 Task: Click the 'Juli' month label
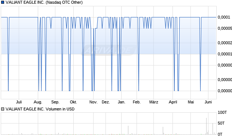point(19,102)
